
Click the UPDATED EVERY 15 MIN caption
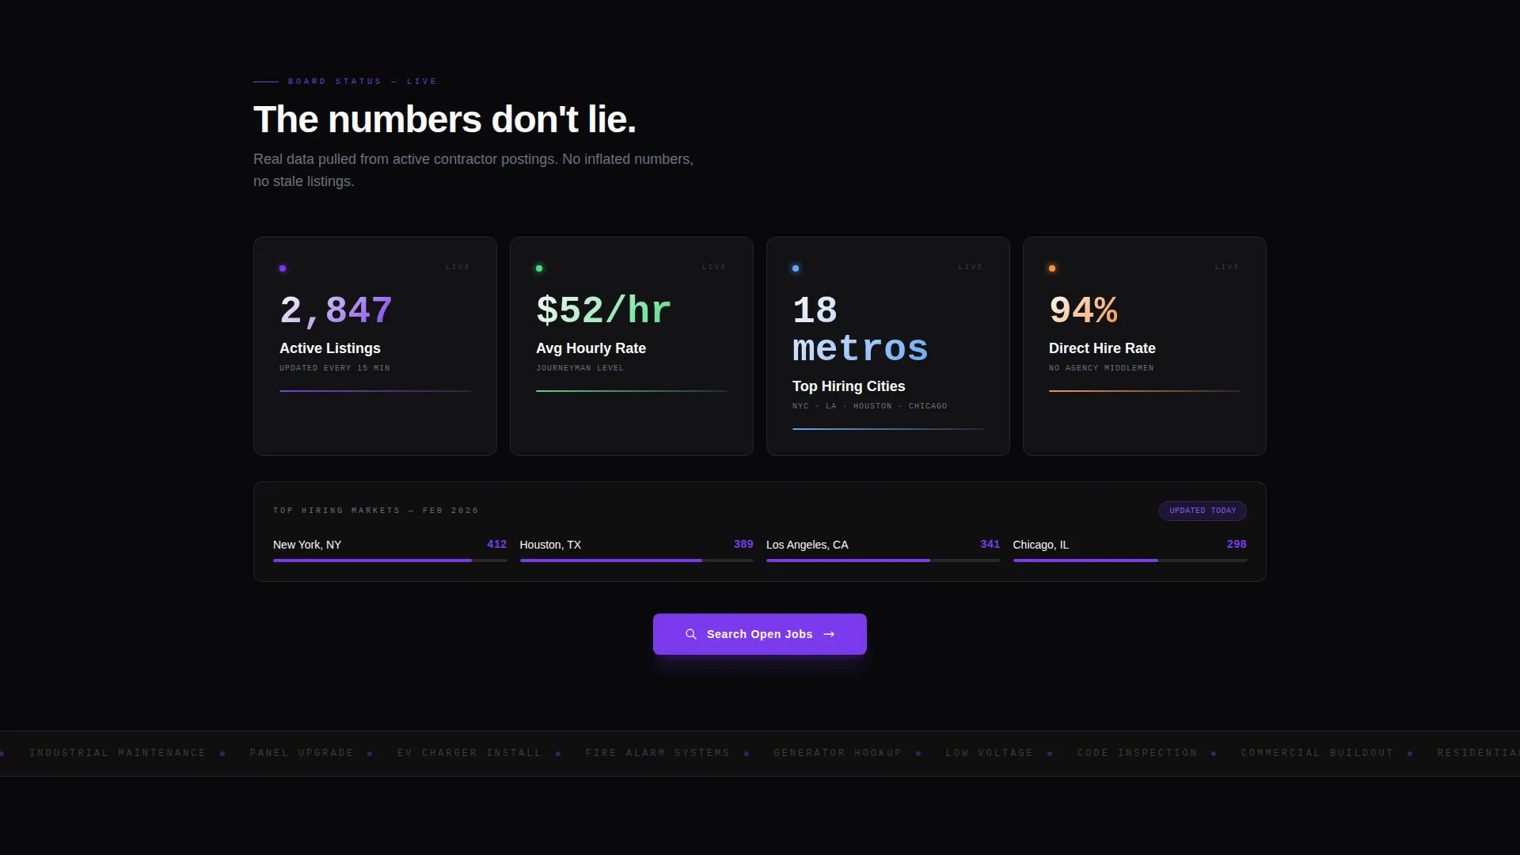(x=335, y=368)
